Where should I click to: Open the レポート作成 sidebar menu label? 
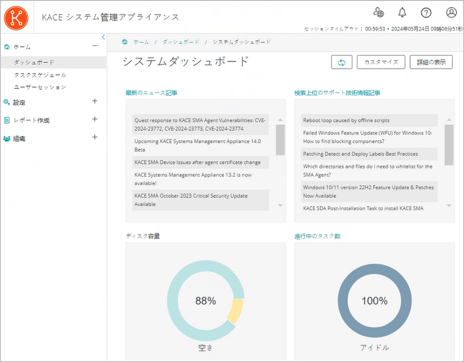[31, 120]
